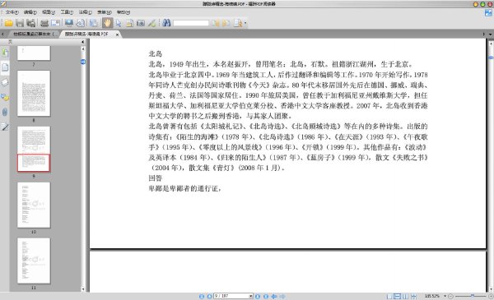Select page 10 thumbnail
The width and height of the screenshot is (494, 300).
(34, 205)
